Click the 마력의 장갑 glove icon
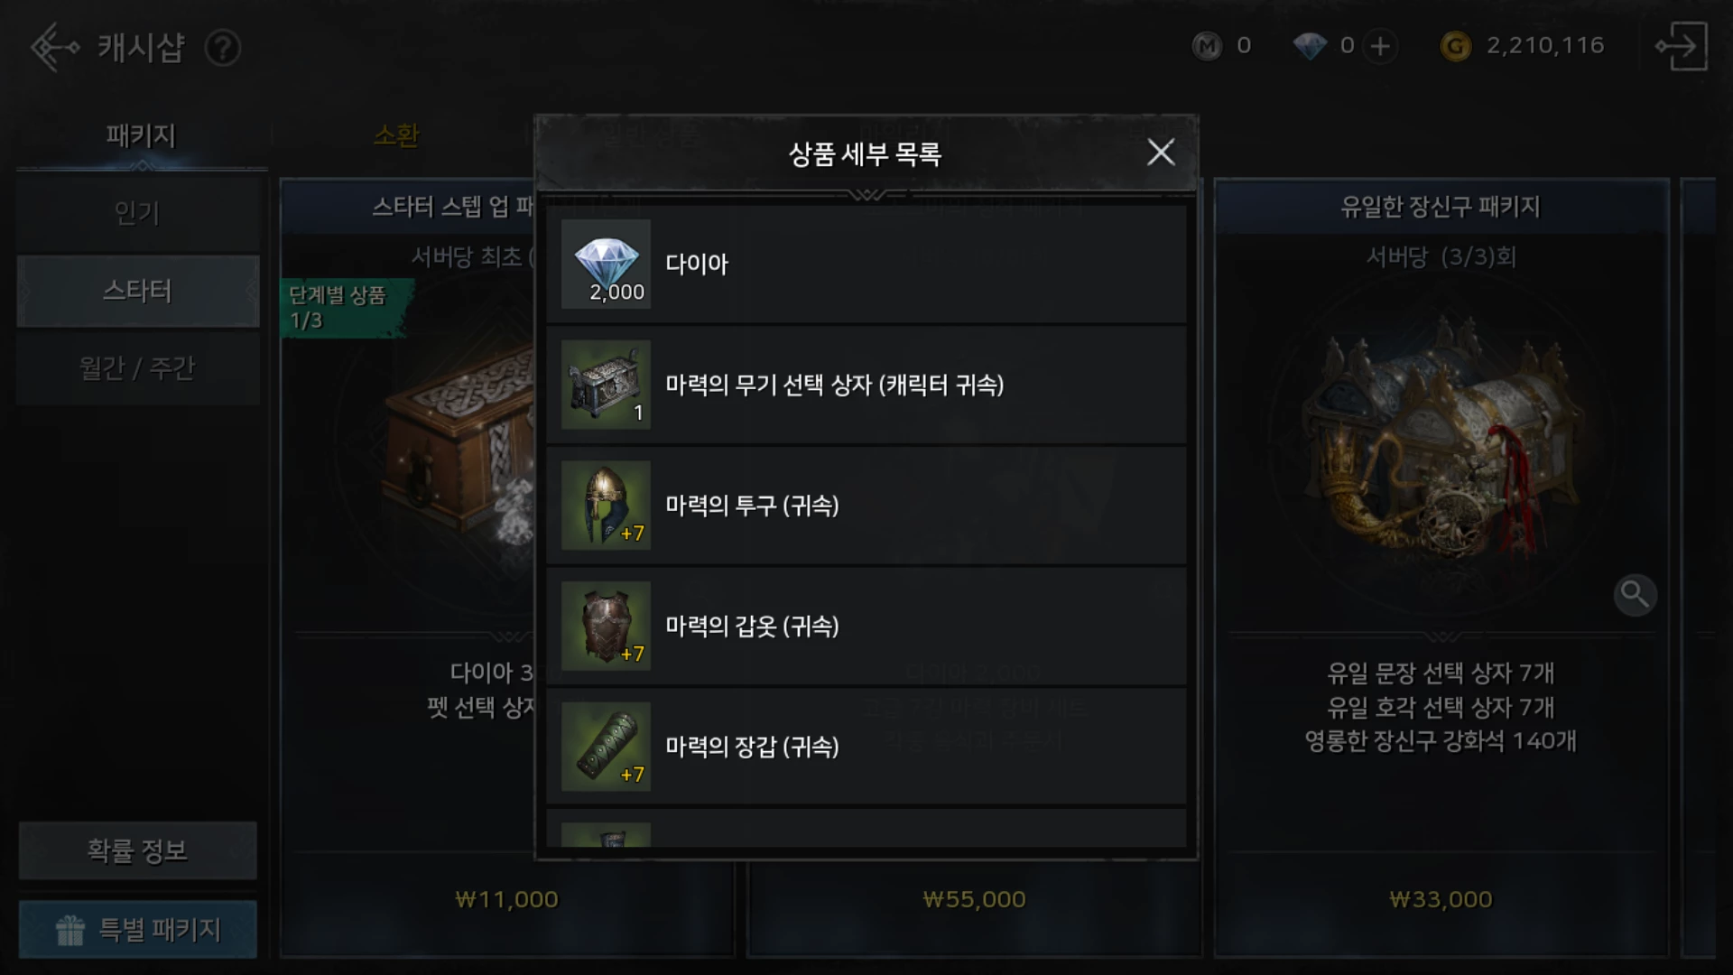The image size is (1733, 975). pos(606,747)
